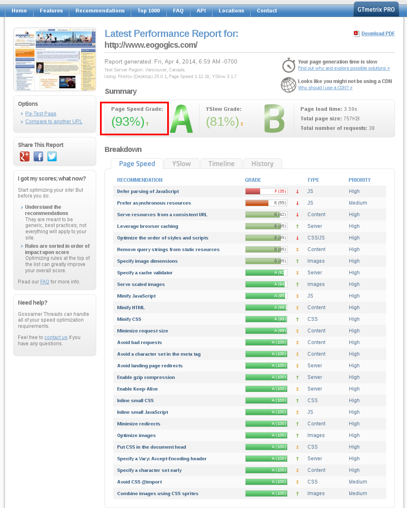The height and width of the screenshot is (508, 407).
Task: Expand Minimize request size recommendation
Action: (x=143, y=331)
